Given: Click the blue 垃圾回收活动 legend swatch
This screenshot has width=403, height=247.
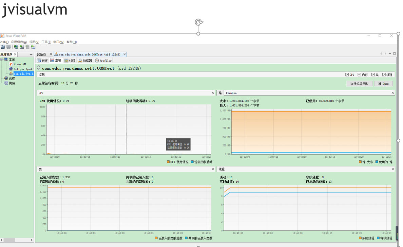Looking at the screenshot, I should (192, 162).
